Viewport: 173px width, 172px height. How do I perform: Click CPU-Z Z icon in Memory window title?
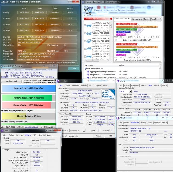[2, 131]
